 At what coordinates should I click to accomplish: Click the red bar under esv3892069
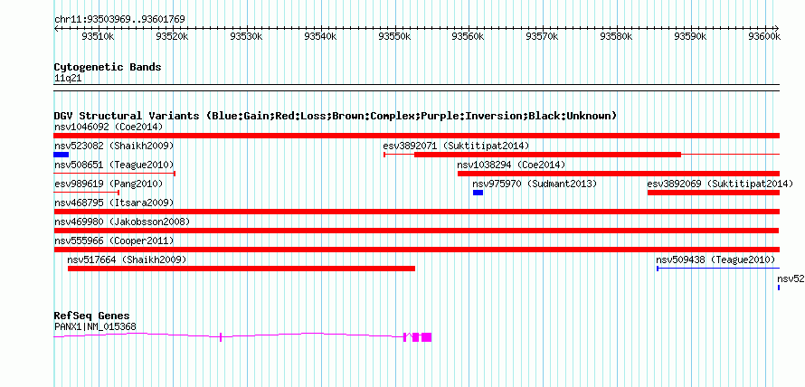714,193
